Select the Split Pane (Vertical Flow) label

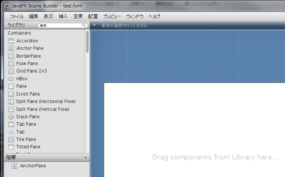43,109
